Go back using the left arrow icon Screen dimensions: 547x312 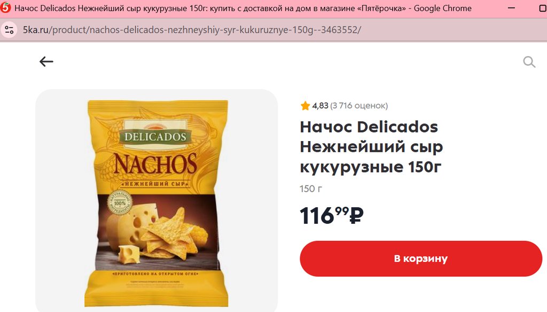(46, 62)
